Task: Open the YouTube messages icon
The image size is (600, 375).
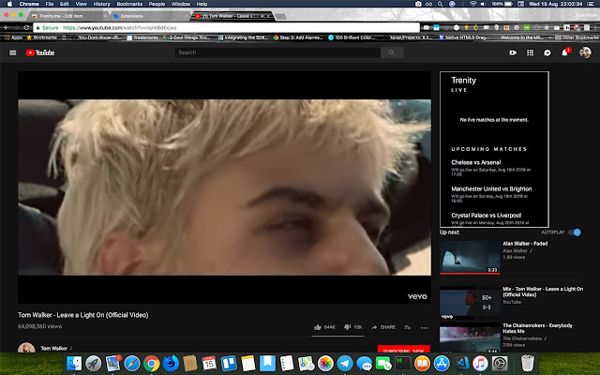Action: tap(547, 52)
